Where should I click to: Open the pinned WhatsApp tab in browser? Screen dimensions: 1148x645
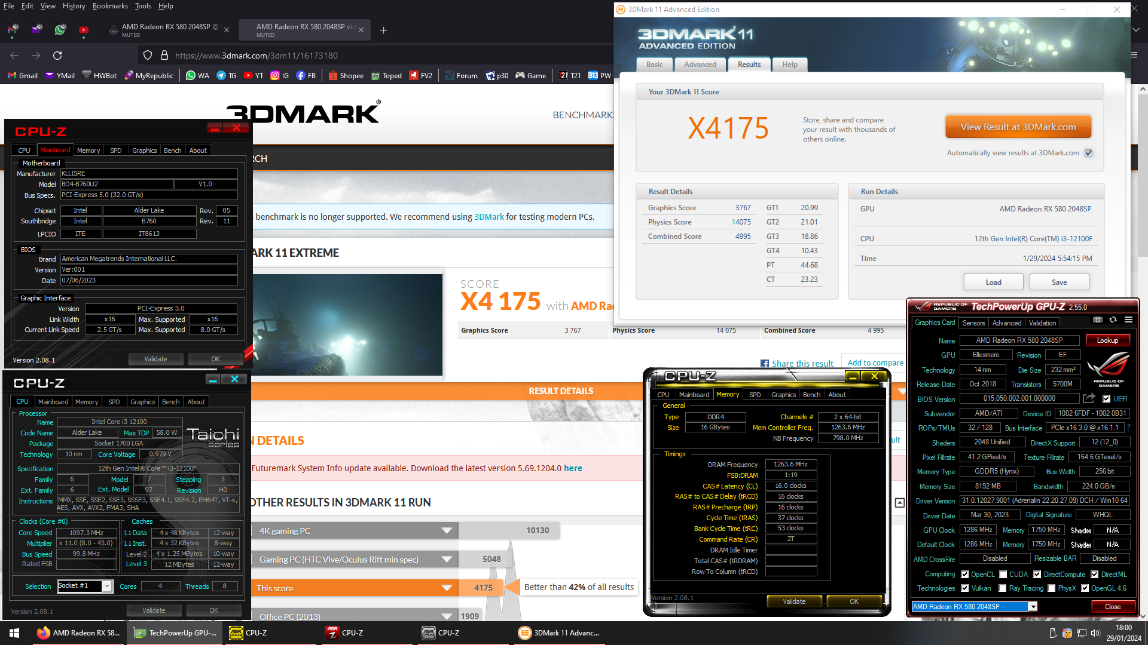[x=60, y=29]
